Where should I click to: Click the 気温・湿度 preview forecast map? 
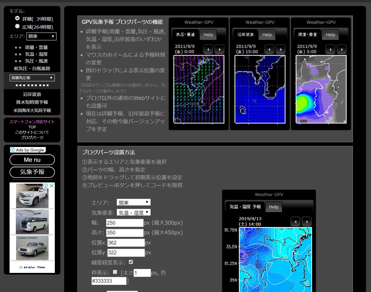point(275,260)
